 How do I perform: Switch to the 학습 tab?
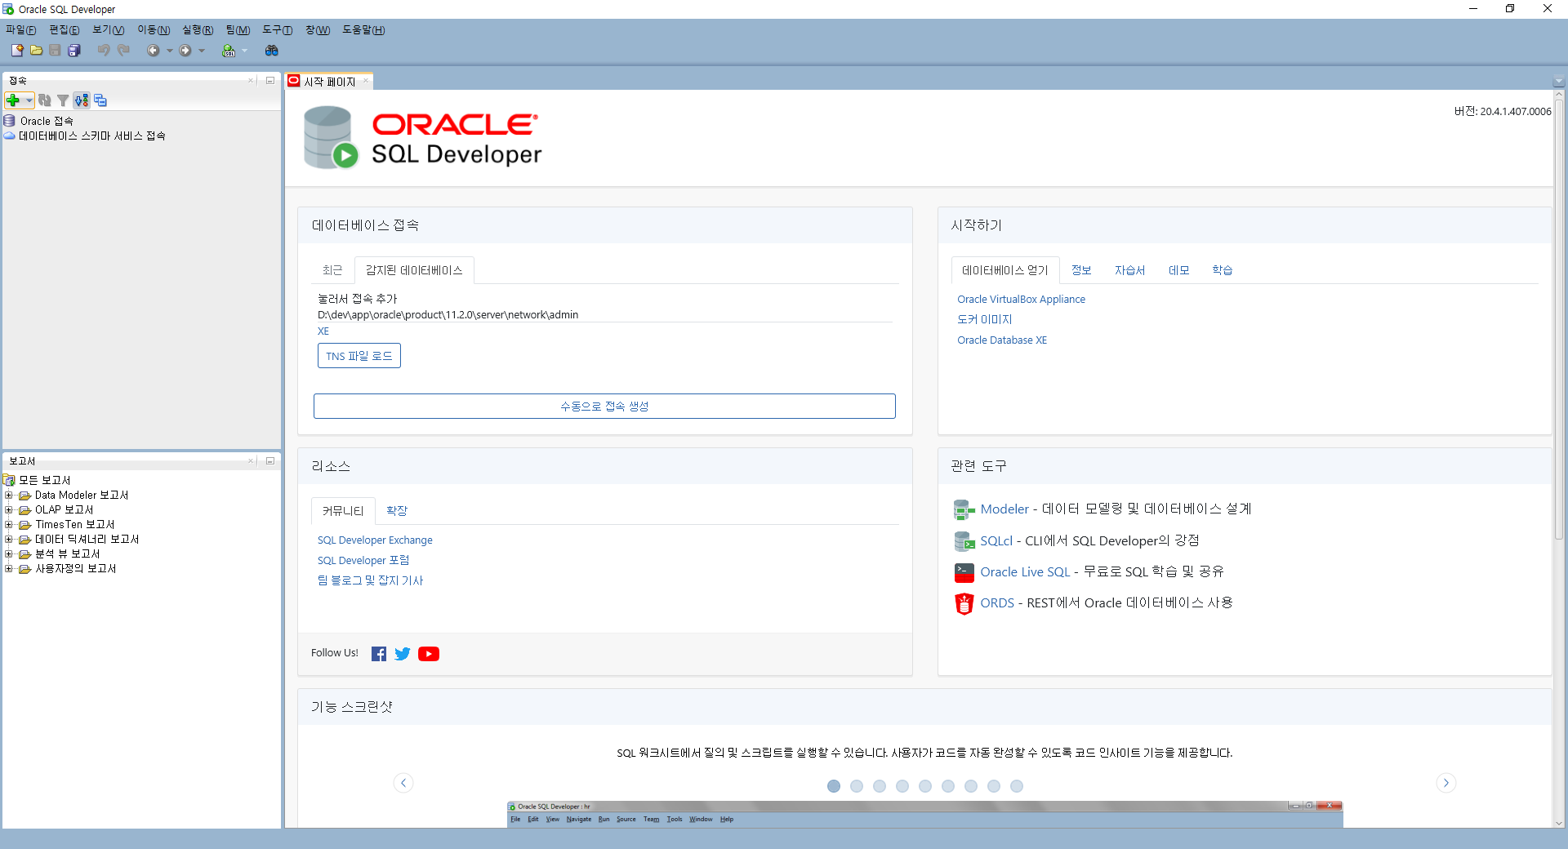coord(1223,270)
